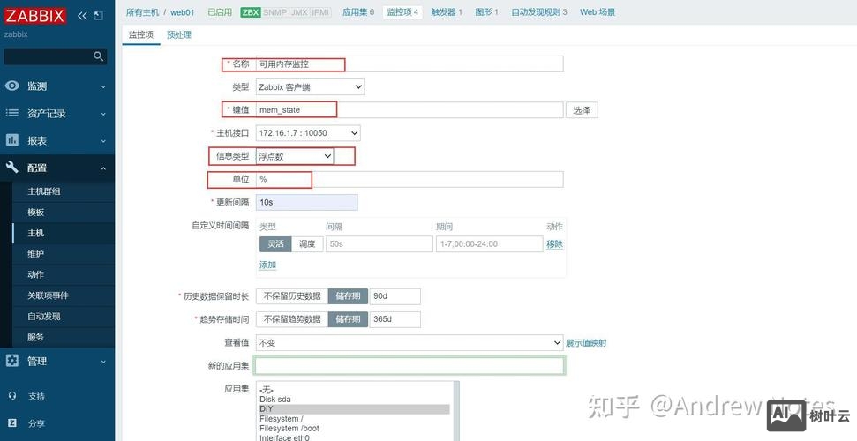Image resolution: width=857 pixels, height=441 pixels.
Task: Switch to the 监控项 form tab
Action: click(x=141, y=34)
